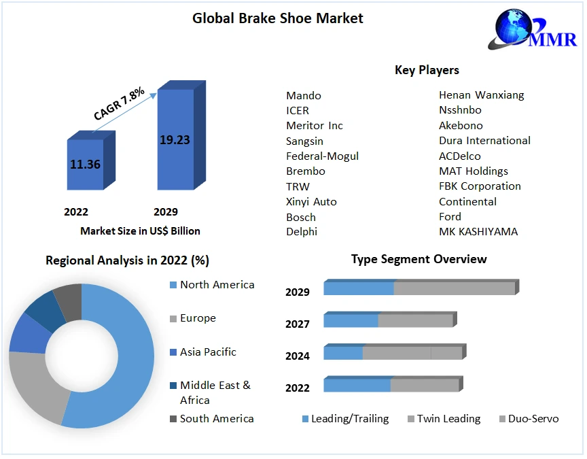Select the 2024 horizontal segment bar
Viewport: 587px width, 459px height.
coord(393,352)
